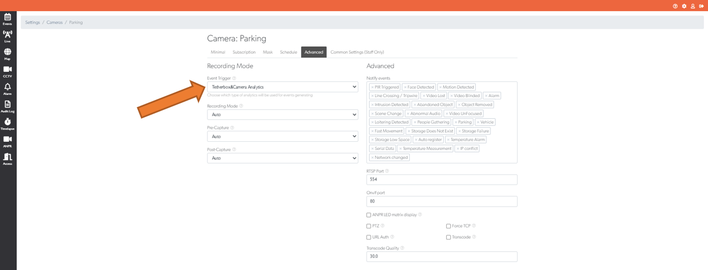This screenshot has height=270, width=708.
Task: Remove the Video Blinded notify tag
Action: coord(452,96)
